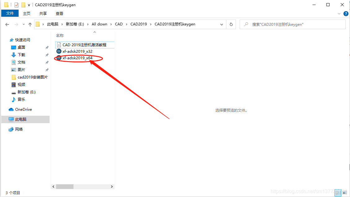
Task: Navigate to CAD in the breadcrumb
Action: click(x=119, y=24)
